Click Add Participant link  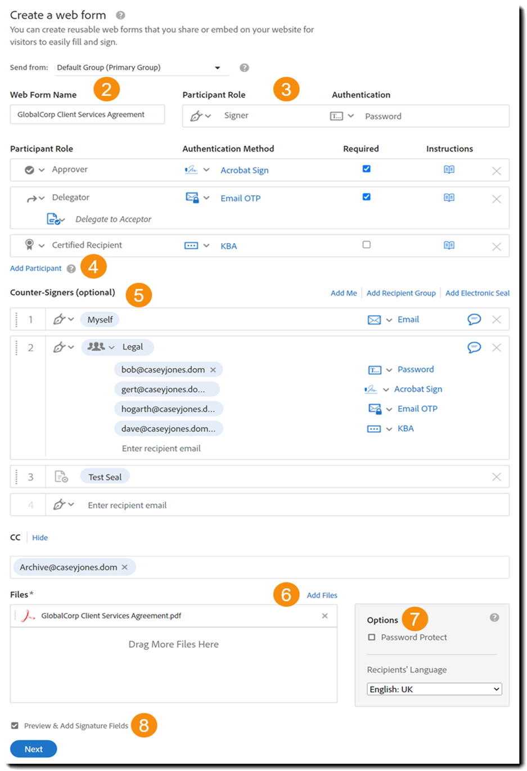click(35, 268)
